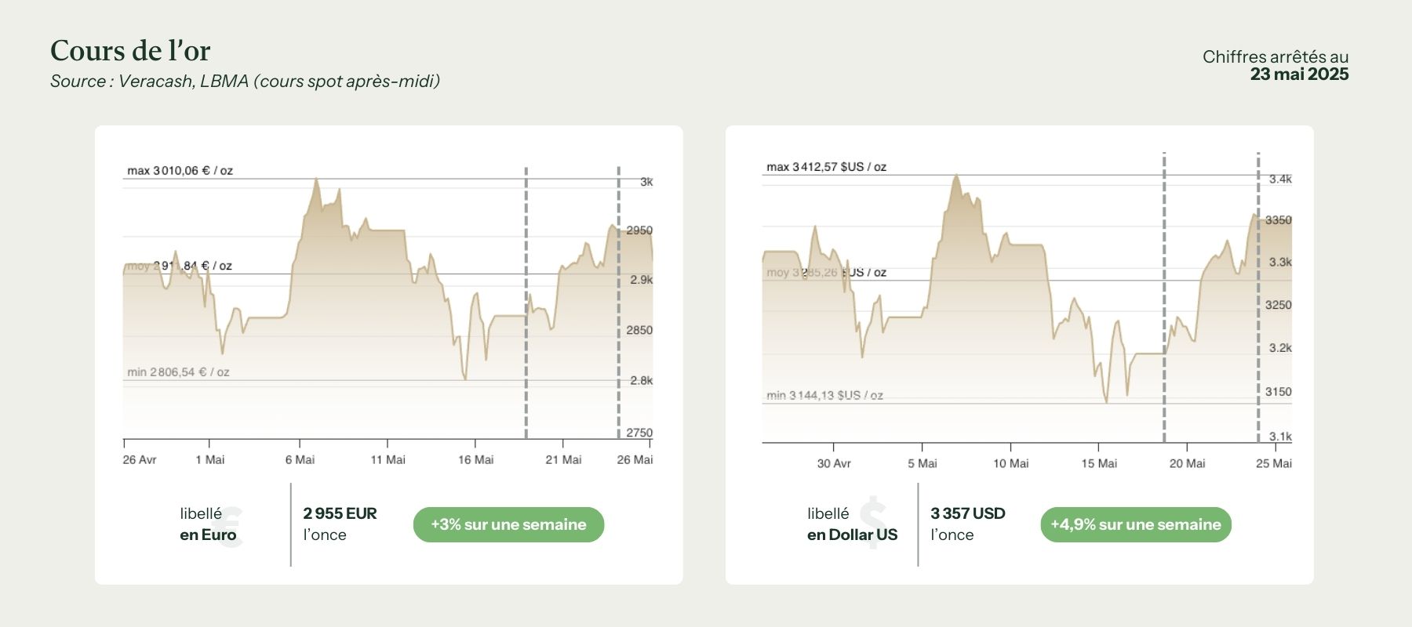Screen dimensions: 1412x627
Task: Click the Euro currency symbol icon
Action: [x=230, y=526]
